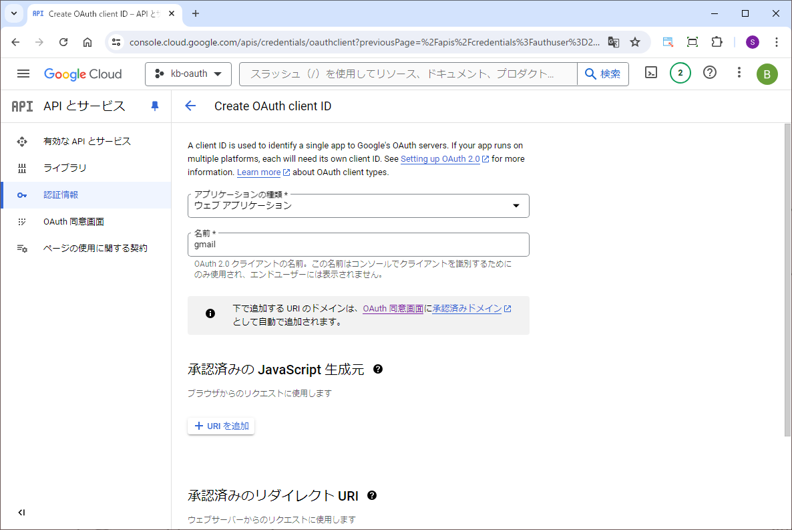Open the Setting up OAuth 2.0 link

440,159
